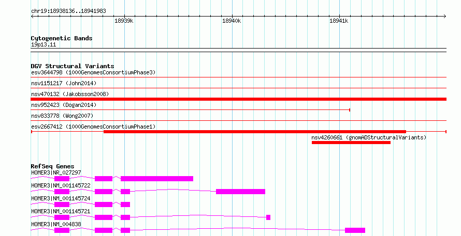
Task: Click the 19p13.11 cytogenetic band bar
Action: [238, 50]
